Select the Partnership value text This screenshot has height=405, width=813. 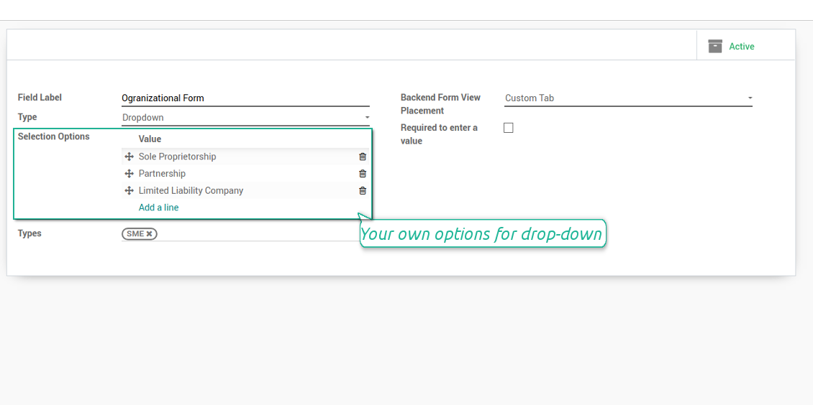(x=162, y=174)
